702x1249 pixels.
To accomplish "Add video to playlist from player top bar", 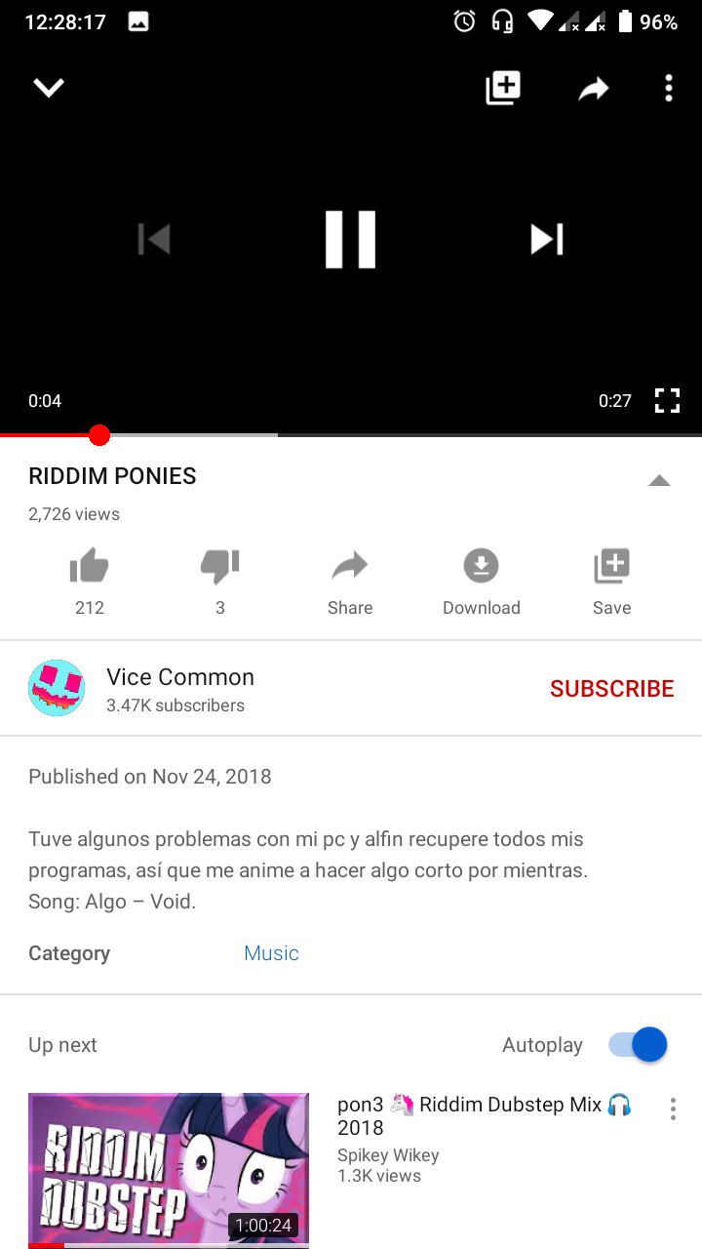I will [x=503, y=88].
